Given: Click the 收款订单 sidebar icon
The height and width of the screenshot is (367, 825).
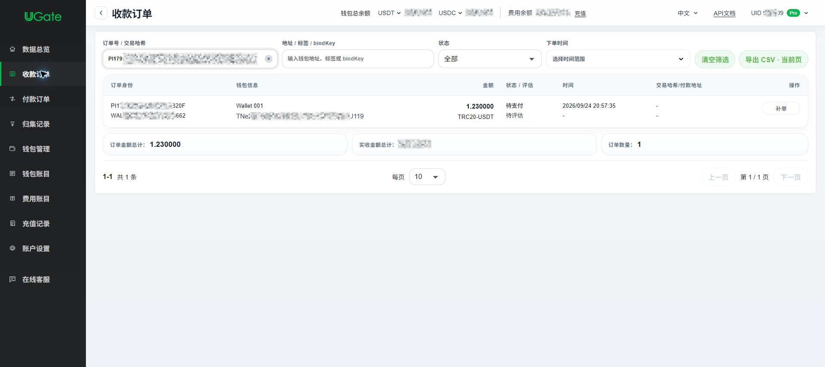Looking at the screenshot, I should pos(12,74).
